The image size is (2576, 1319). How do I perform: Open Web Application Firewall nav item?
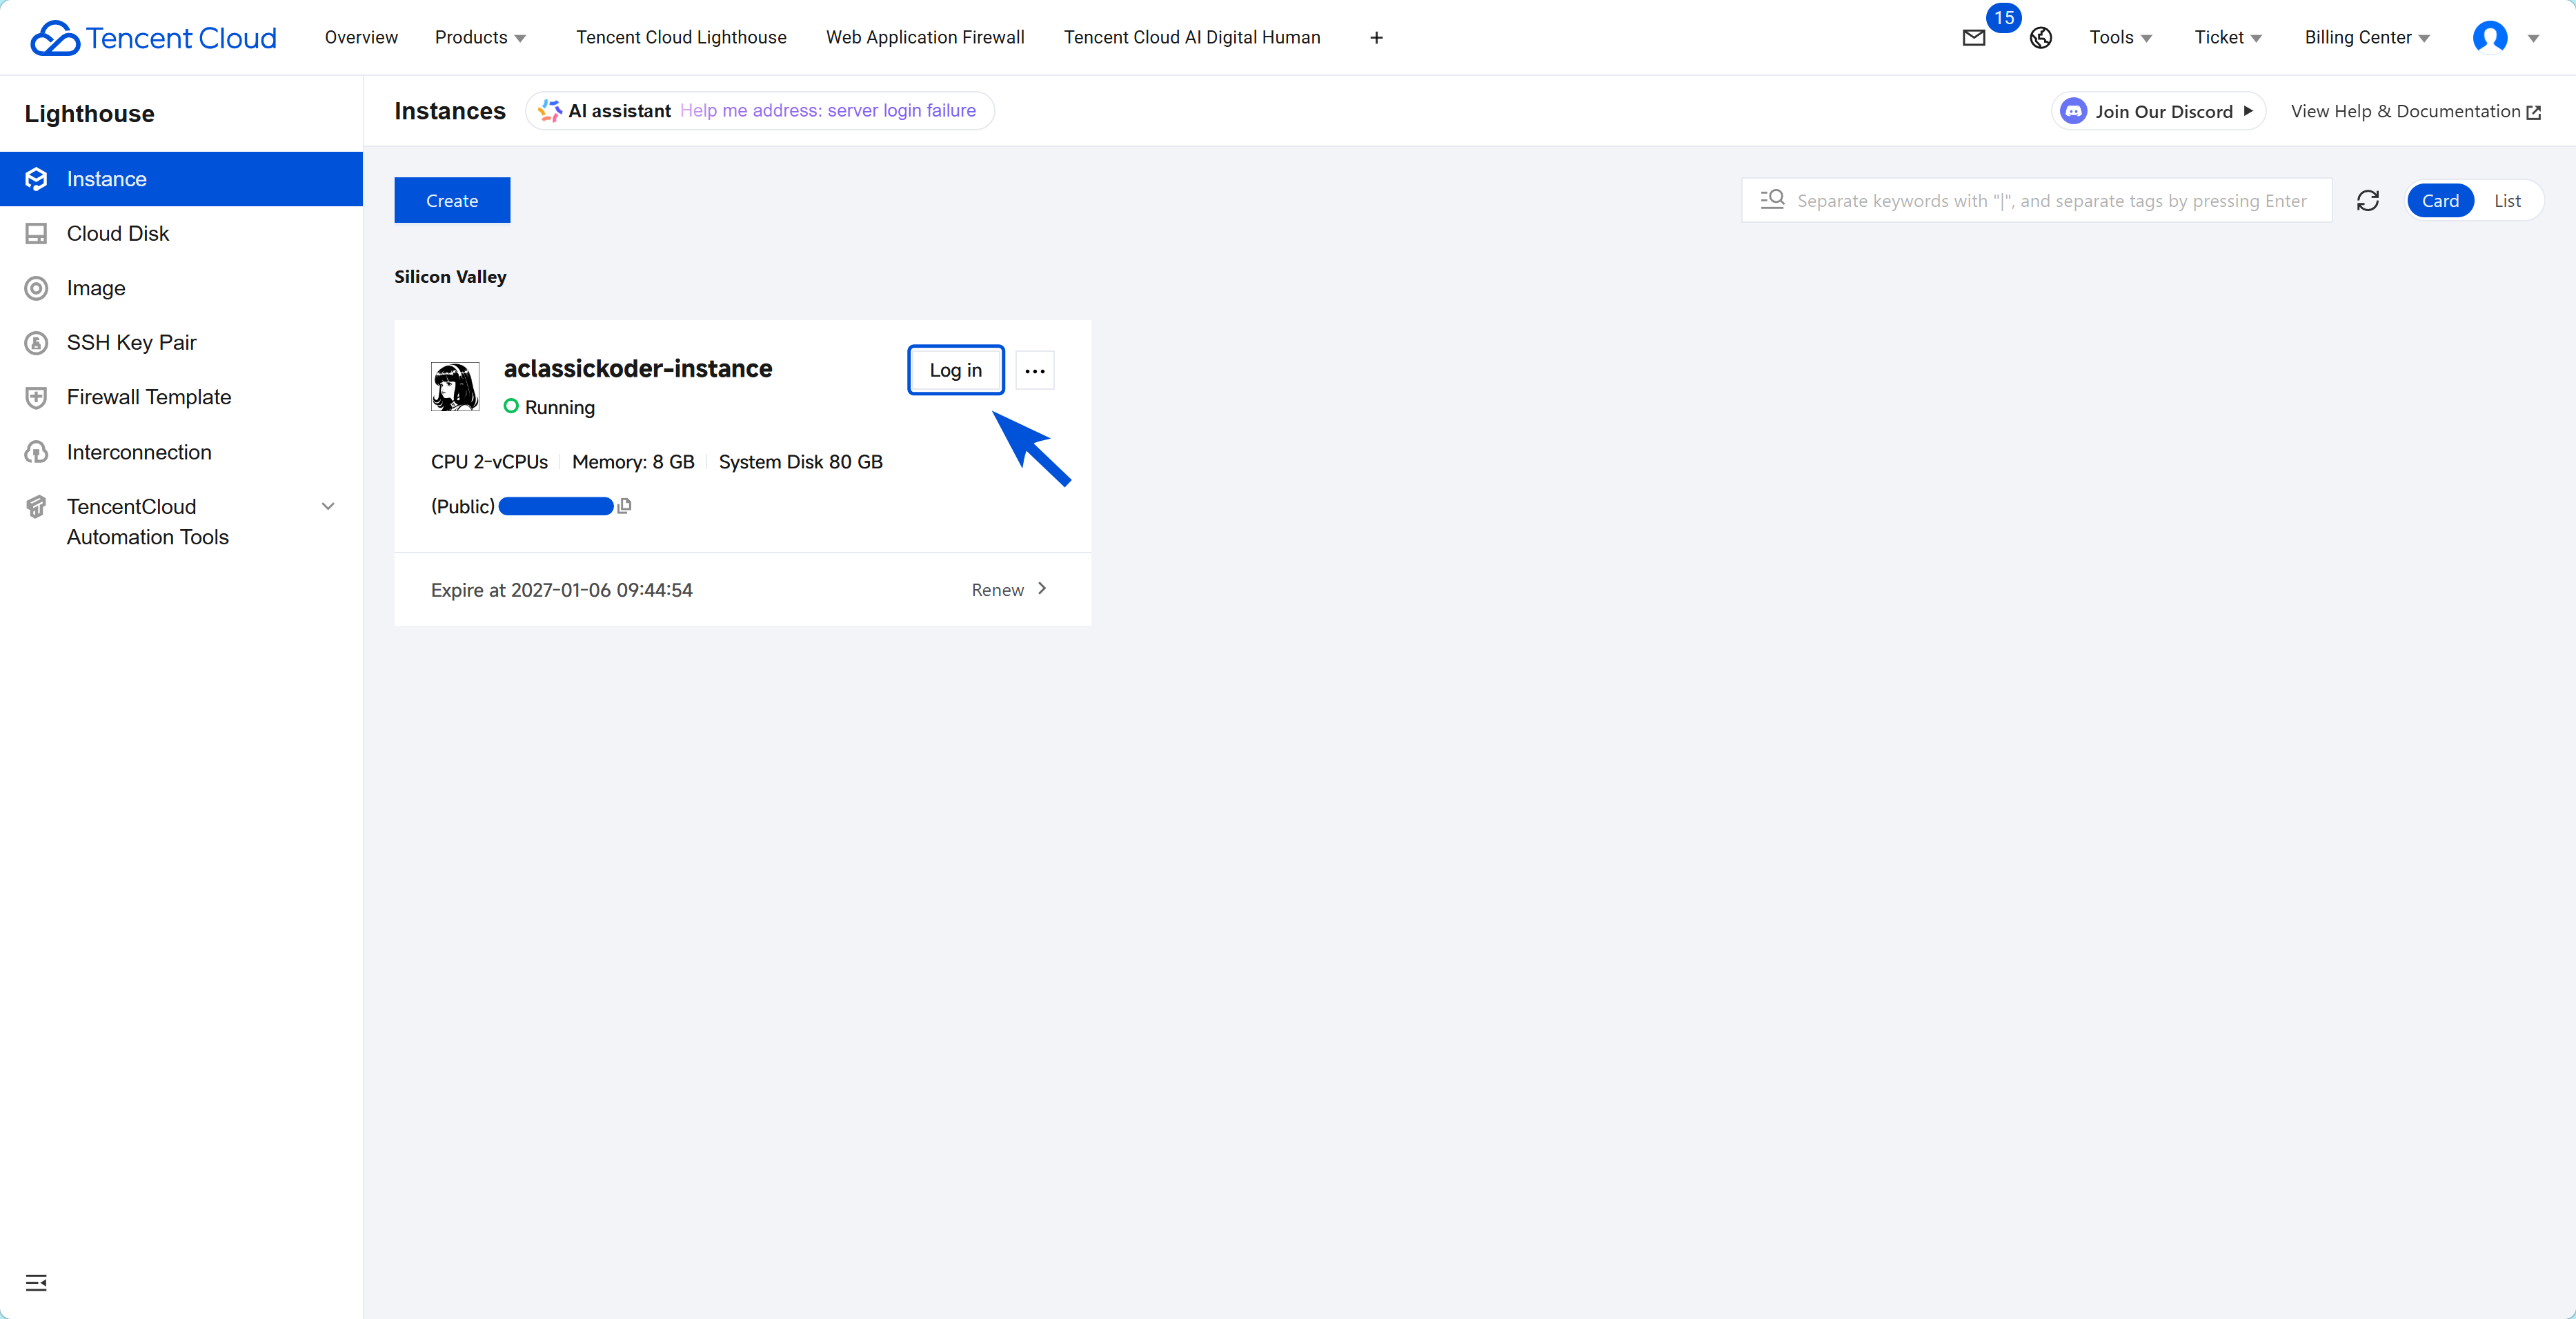(925, 37)
